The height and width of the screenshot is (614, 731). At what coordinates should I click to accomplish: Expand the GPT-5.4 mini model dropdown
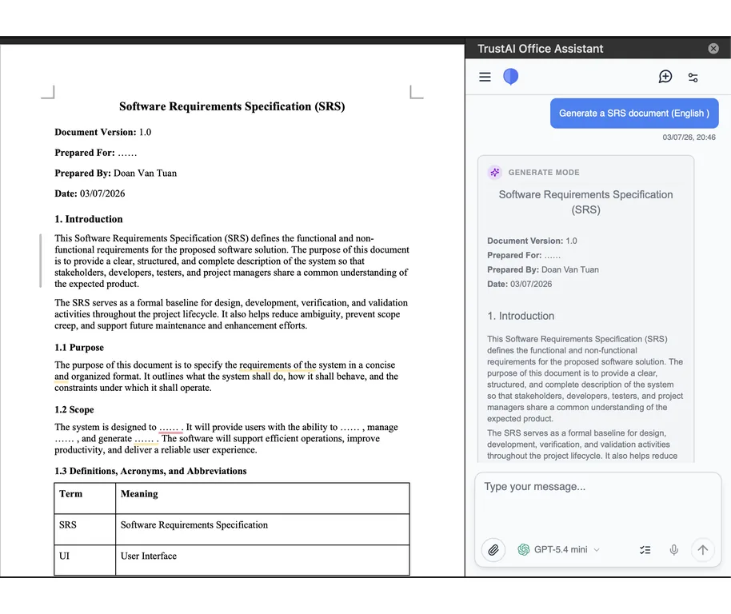click(559, 550)
